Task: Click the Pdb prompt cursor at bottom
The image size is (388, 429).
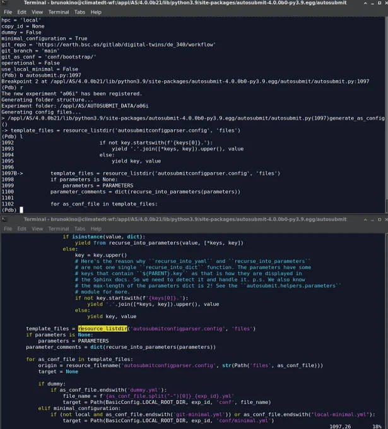Action: point(21,210)
